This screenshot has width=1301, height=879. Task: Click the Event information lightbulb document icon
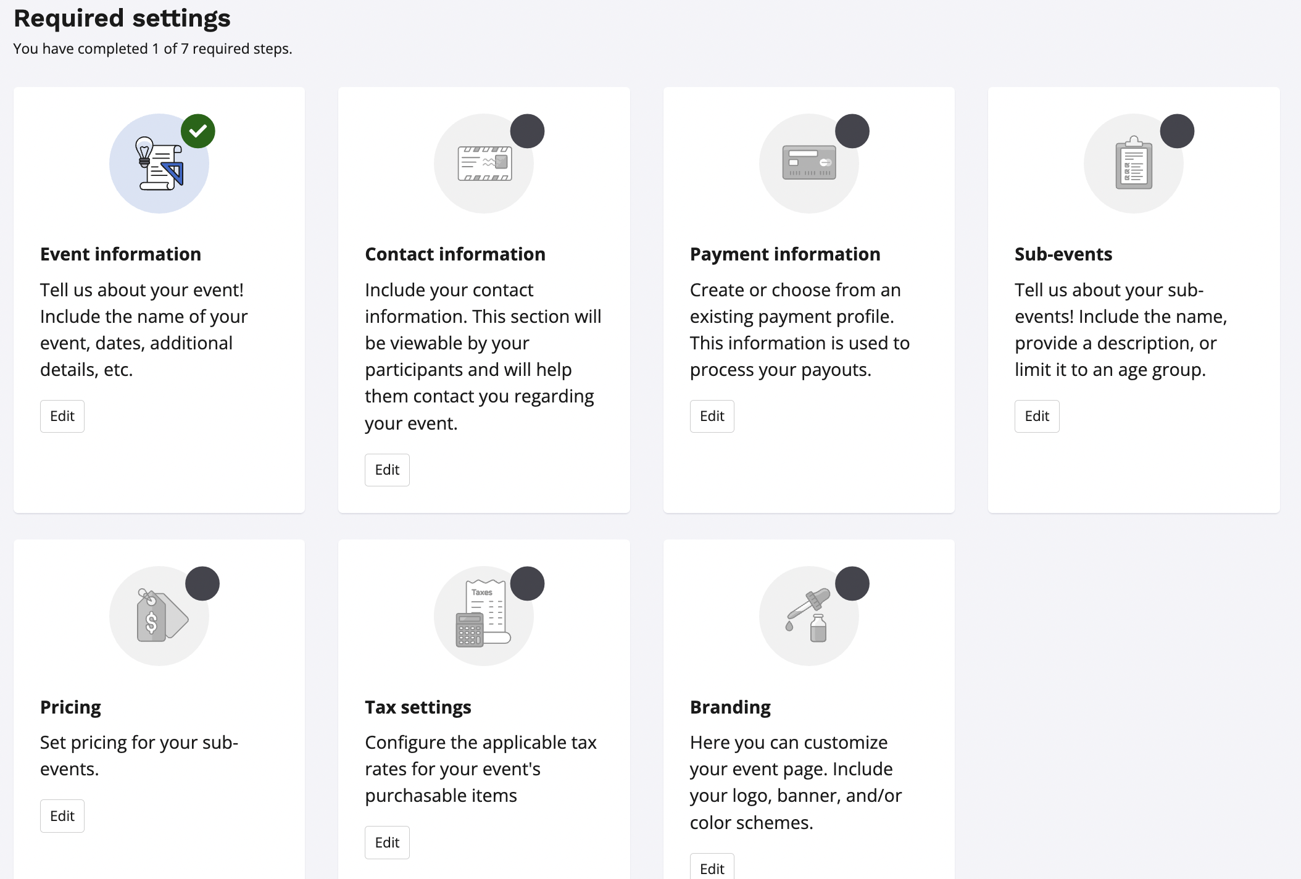(159, 164)
